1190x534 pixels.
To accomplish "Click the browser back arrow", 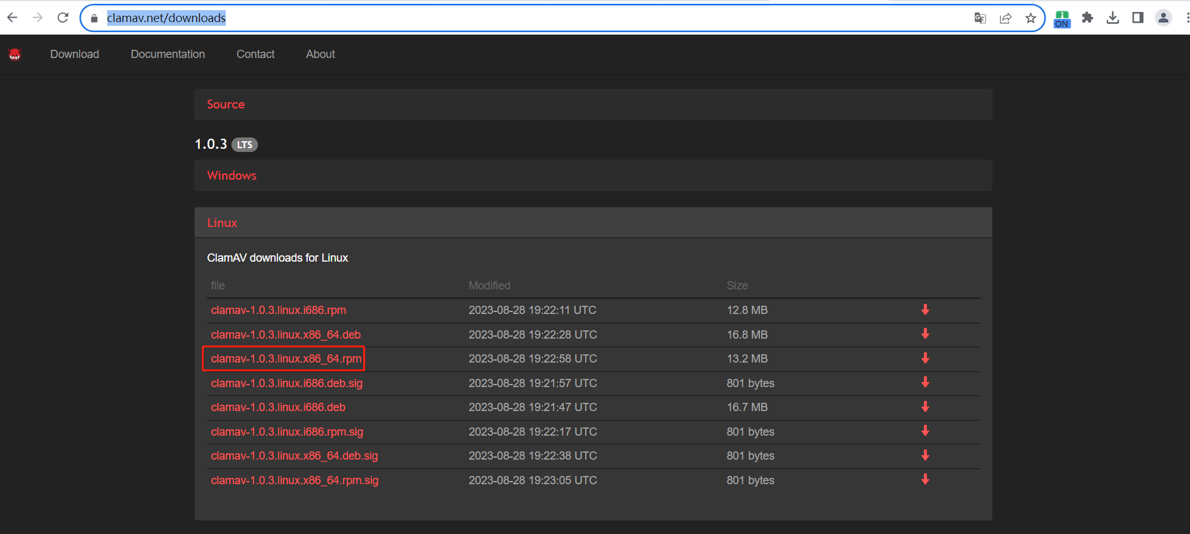I will (x=12, y=18).
